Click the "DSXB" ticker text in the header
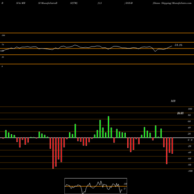 tap(129, 3)
